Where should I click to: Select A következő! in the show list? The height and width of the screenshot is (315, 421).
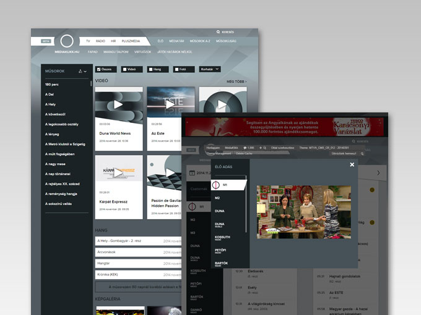tap(55, 114)
